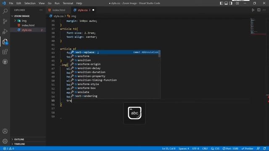Choose the transition suggestion
This screenshot has height=151, width=269.
pos(115,60)
